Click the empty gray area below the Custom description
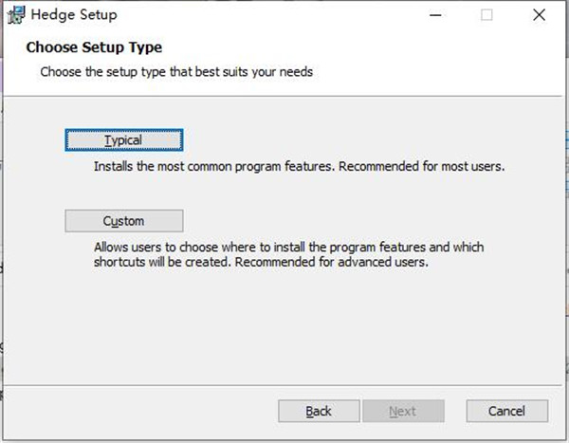Screen dimensions: 569x443 tap(283, 327)
